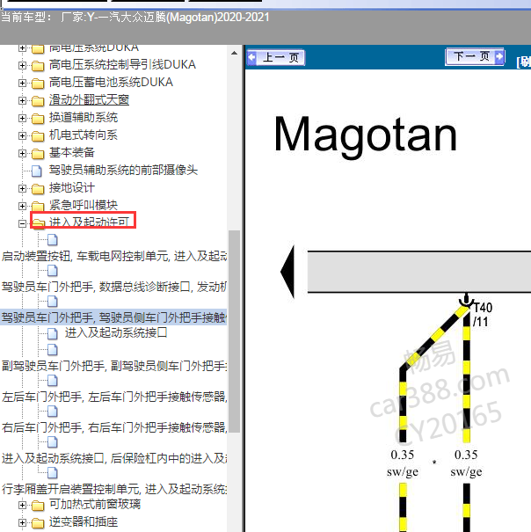Expand the 基本装备 folder
The width and height of the screenshot is (531, 532).
(22, 153)
